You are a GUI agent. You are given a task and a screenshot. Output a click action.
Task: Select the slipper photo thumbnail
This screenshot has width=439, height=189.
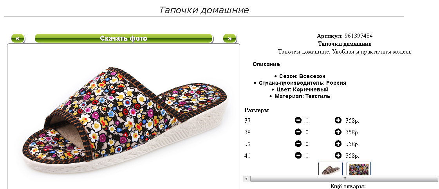tap(331, 169)
